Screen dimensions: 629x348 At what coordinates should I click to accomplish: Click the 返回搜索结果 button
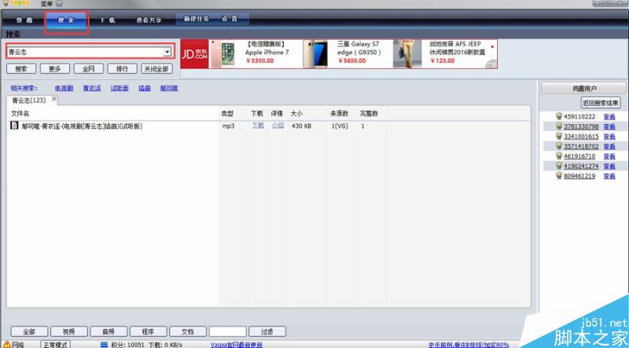click(x=601, y=103)
